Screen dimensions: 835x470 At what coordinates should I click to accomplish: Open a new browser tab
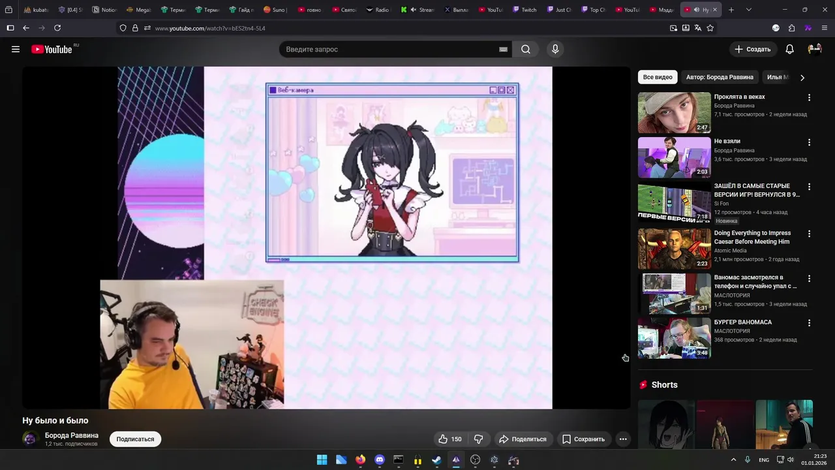tap(731, 10)
